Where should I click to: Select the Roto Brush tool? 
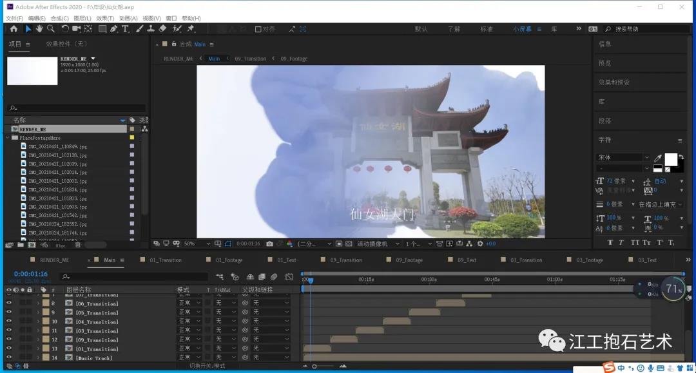(x=177, y=29)
